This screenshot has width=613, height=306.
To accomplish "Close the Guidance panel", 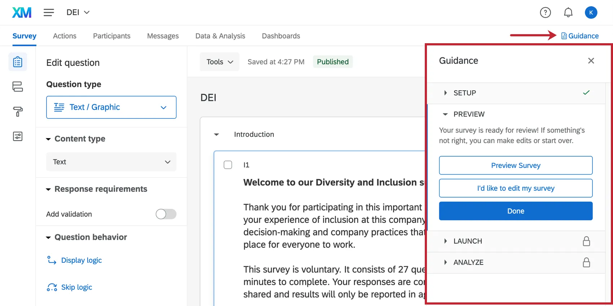I will (x=591, y=61).
